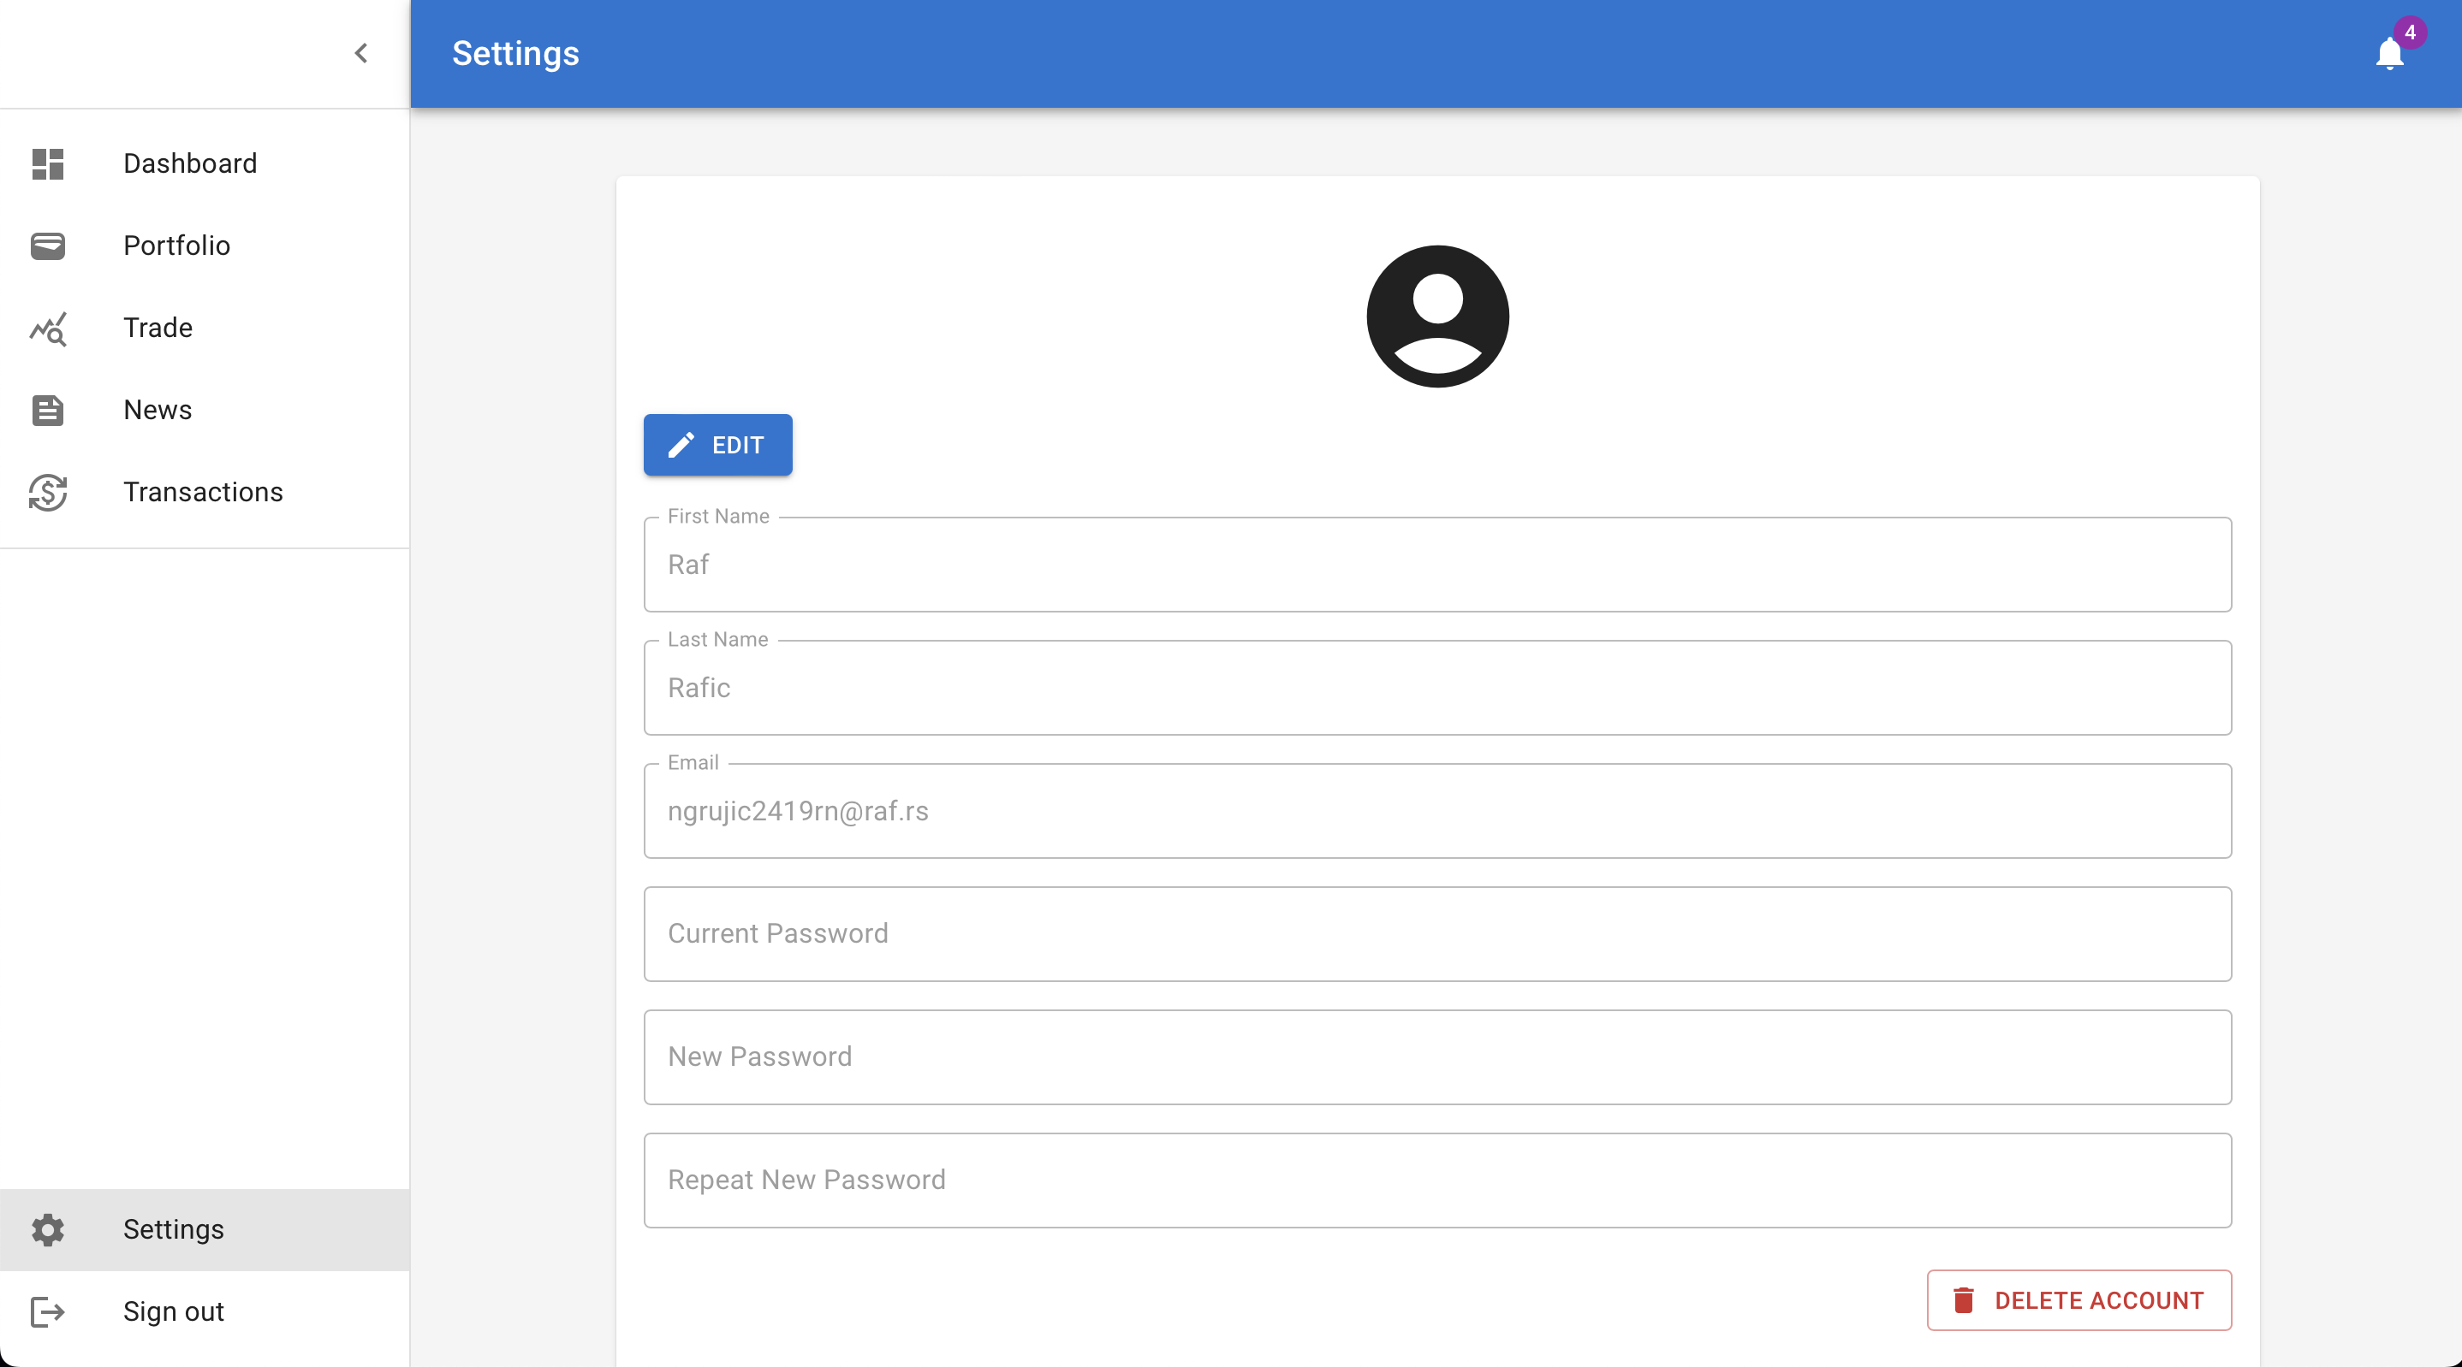The image size is (2462, 1367).
Task: Select Settings in the sidebar
Action: tap(205, 1229)
